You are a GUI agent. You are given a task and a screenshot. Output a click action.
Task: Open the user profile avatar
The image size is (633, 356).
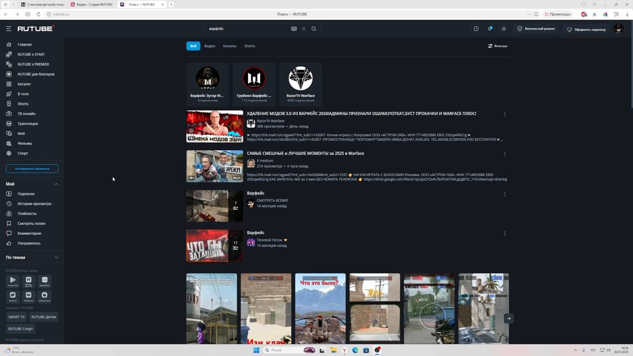click(x=619, y=29)
